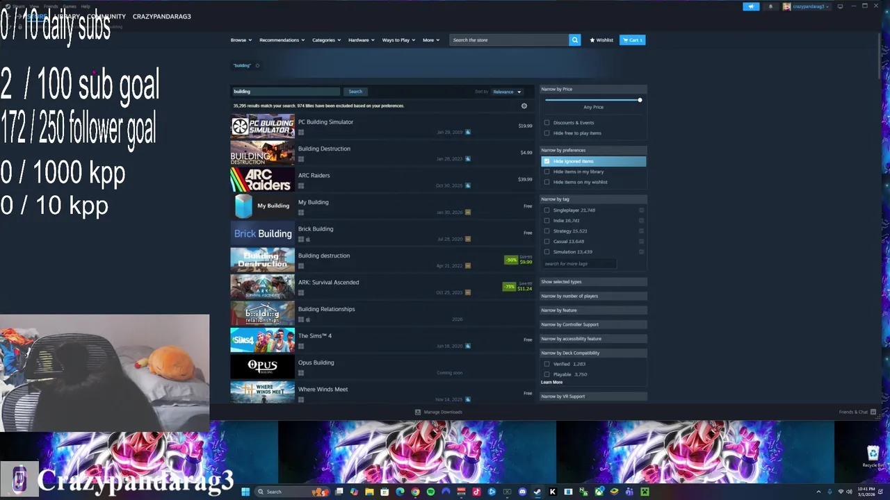The image size is (890, 500).
Task: Remove the "building" search tag with x icon
Action: [257, 65]
